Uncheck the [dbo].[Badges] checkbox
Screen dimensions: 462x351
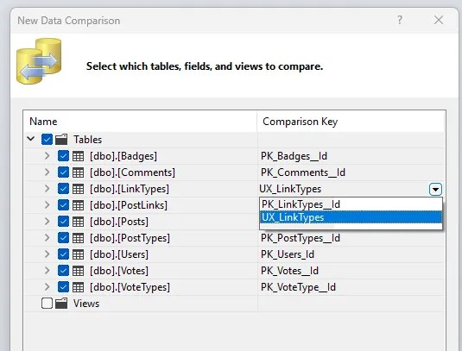point(63,156)
